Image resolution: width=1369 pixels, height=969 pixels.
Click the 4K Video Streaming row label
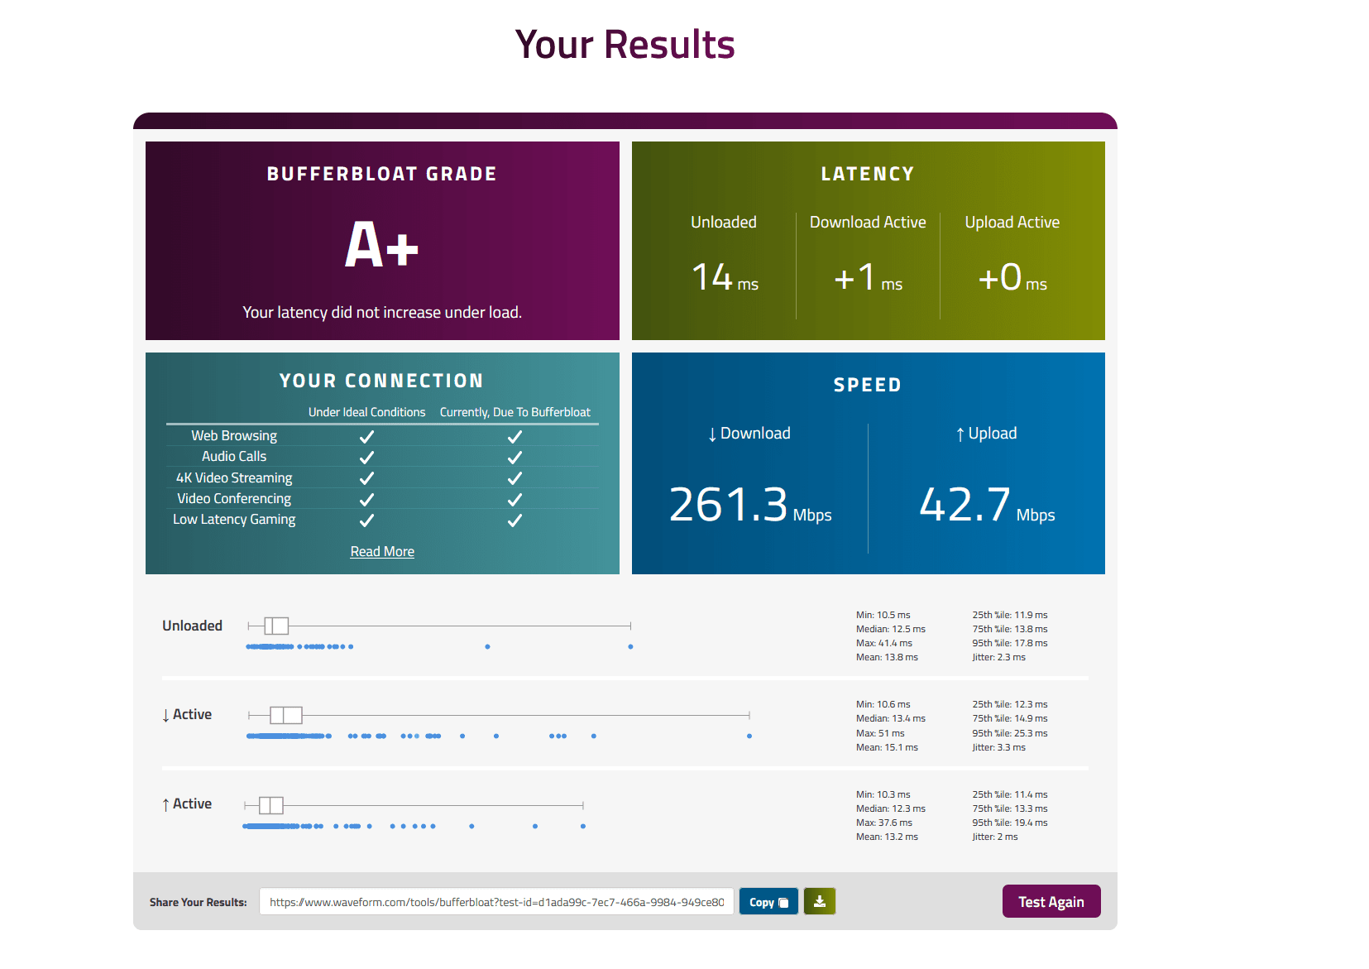pos(234,477)
